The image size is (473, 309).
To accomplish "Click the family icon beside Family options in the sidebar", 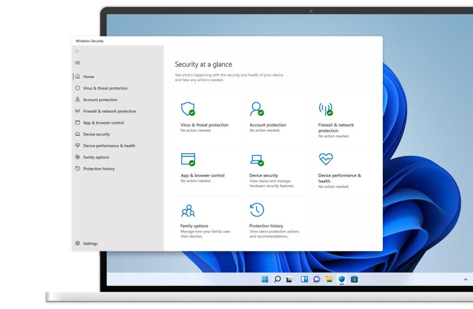I will (x=78, y=157).
